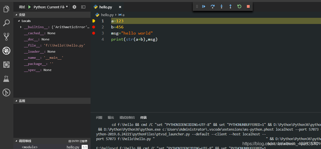Image resolution: width=321 pixels, height=149 pixels.
Task: Grab the debug toolbar drag handle
Action: (197, 6)
